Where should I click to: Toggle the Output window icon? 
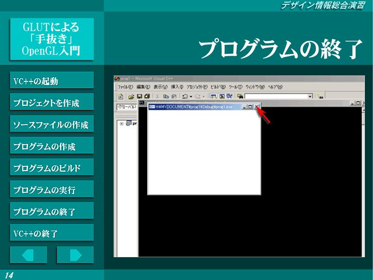pos(222,96)
